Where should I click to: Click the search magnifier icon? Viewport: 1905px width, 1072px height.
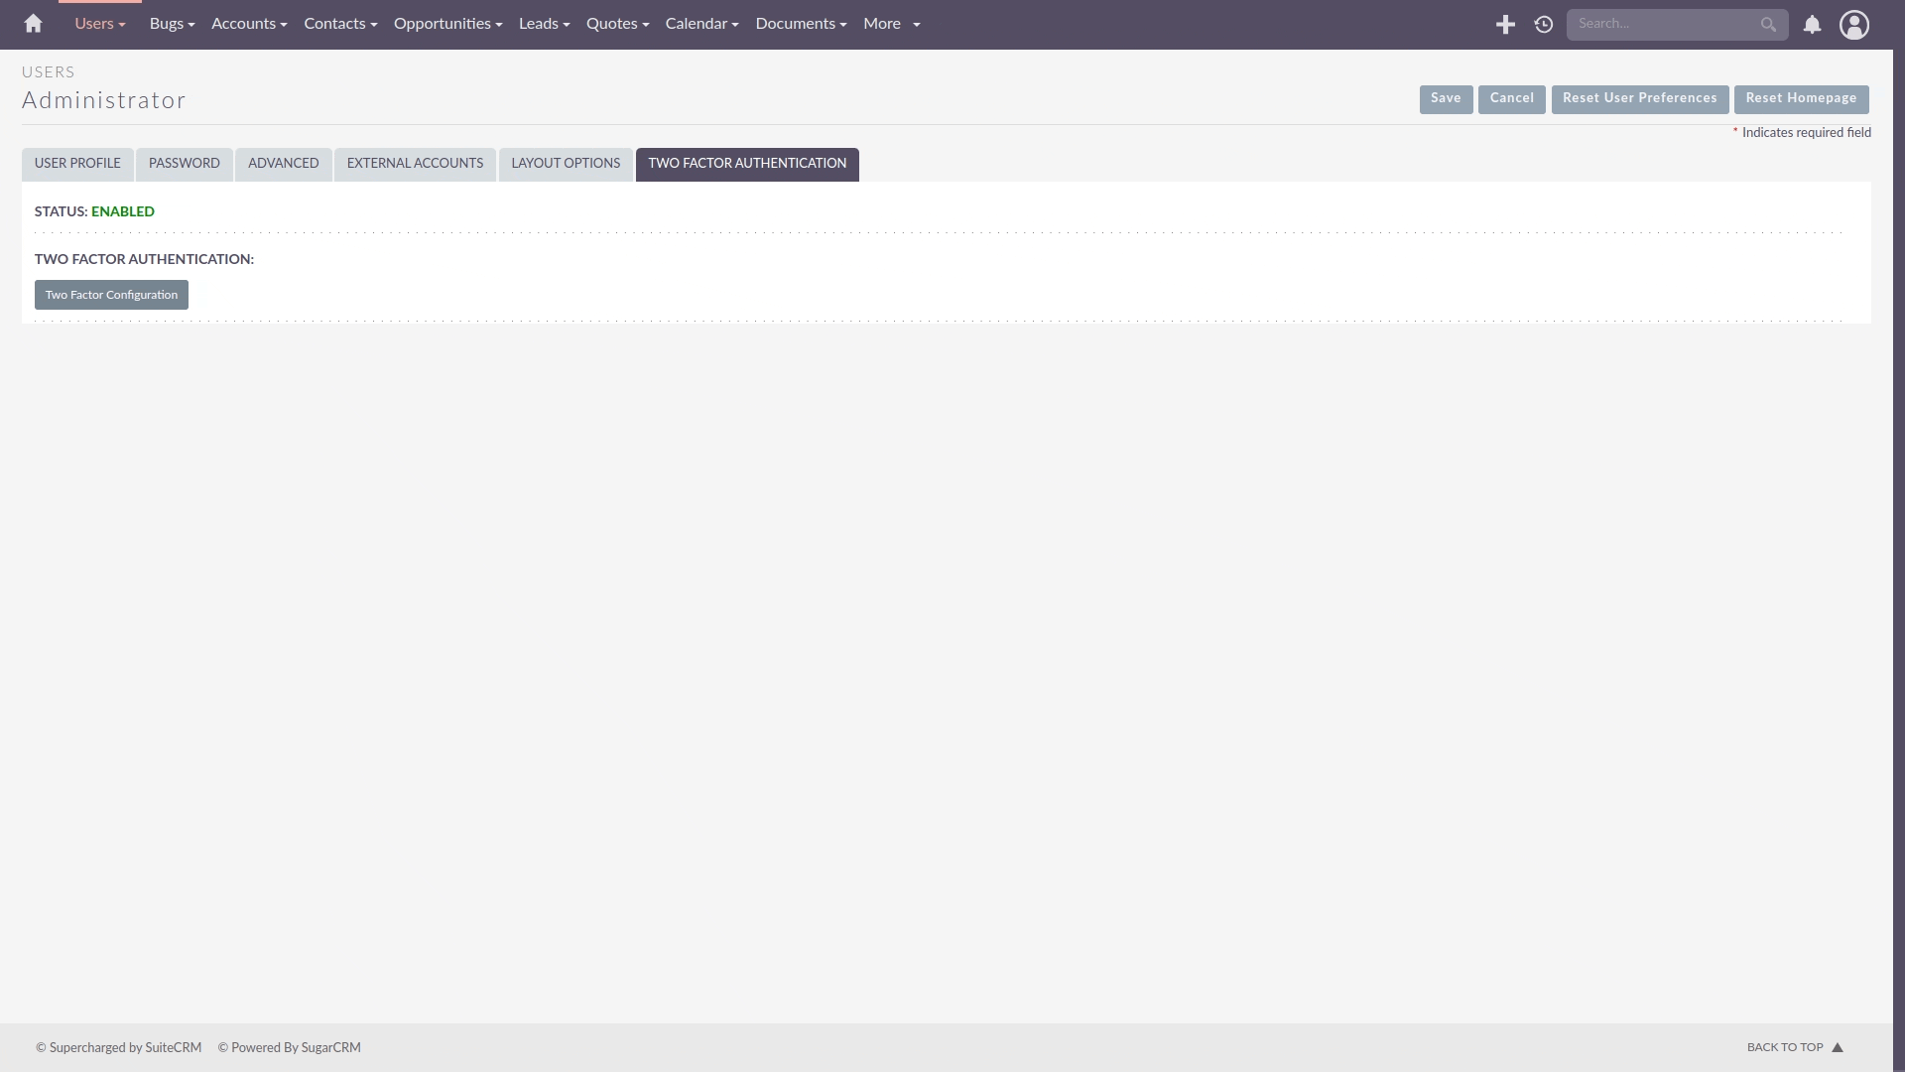tap(1768, 24)
